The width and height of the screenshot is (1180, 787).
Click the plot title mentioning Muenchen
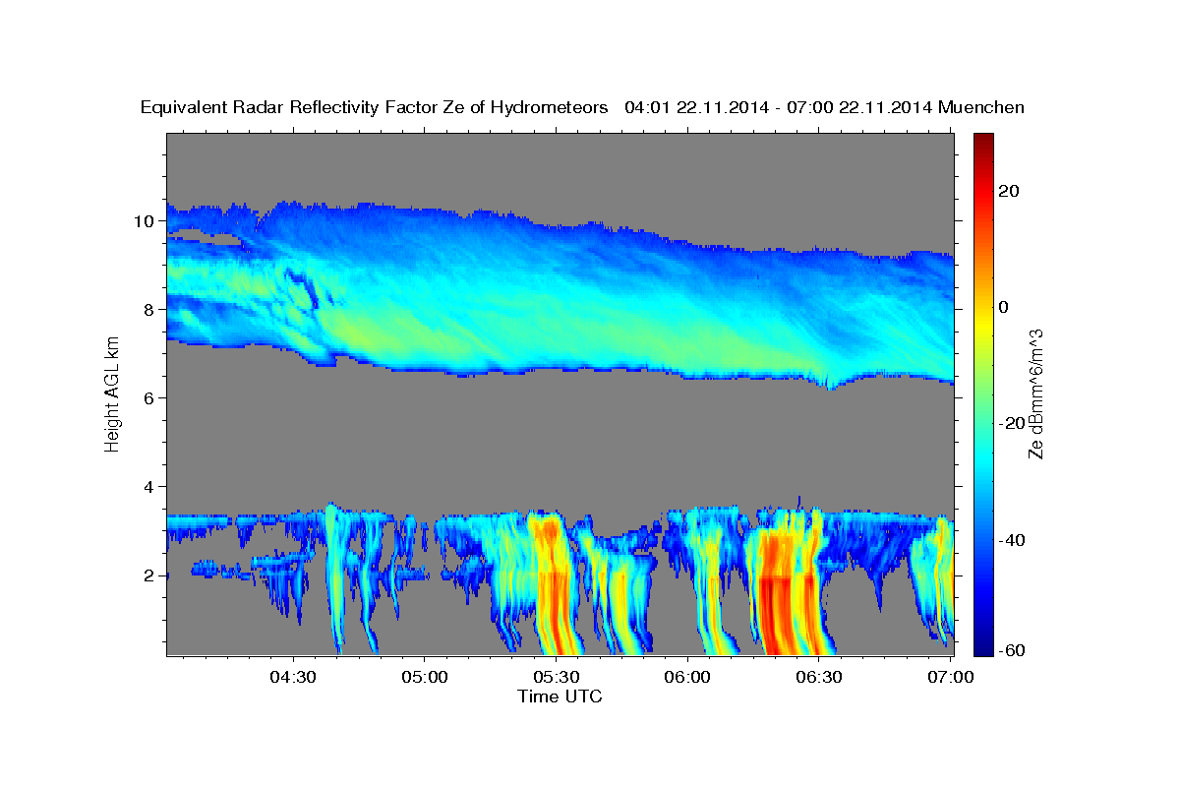582,108
